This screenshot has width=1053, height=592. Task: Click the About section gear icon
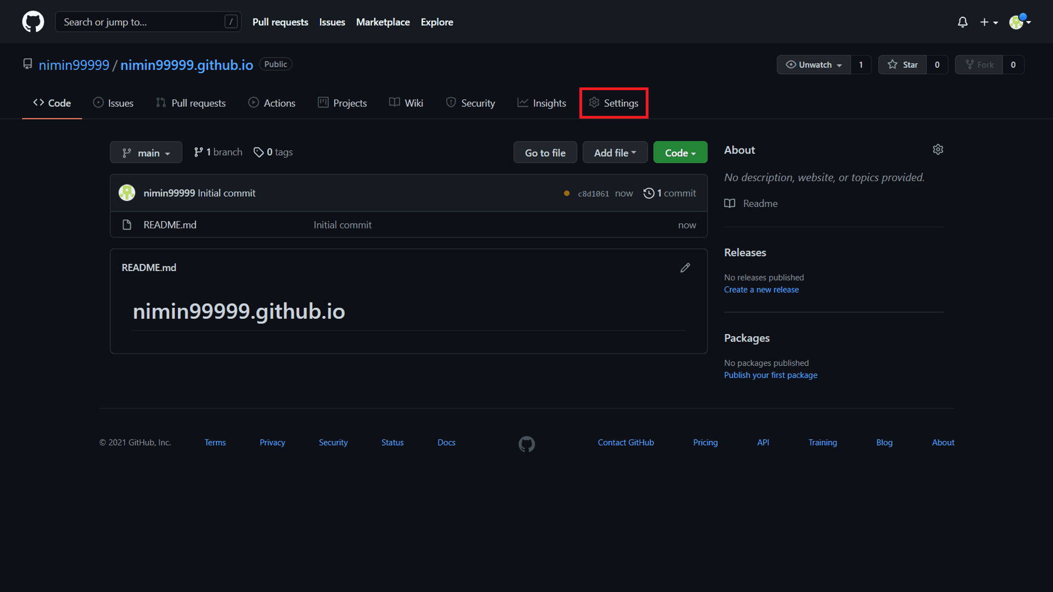tap(938, 149)
